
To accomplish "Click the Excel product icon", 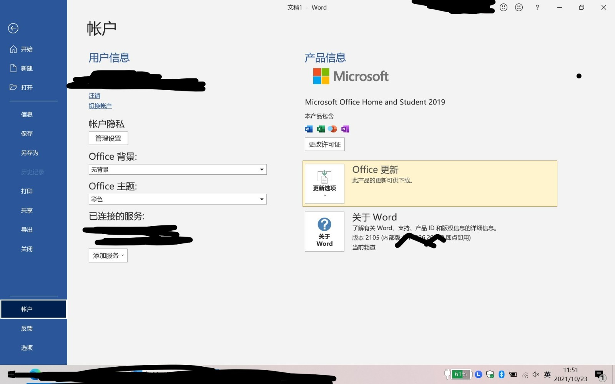I will pos(321,129).
